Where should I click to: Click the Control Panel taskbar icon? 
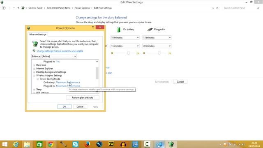[159, 144]
